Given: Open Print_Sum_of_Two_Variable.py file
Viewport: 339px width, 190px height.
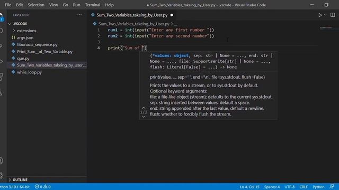Looking at the screenshot, I should click(x=44, y=52).
